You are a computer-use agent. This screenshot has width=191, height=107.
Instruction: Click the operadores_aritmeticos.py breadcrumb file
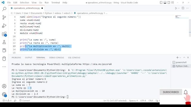click(90, 13)
